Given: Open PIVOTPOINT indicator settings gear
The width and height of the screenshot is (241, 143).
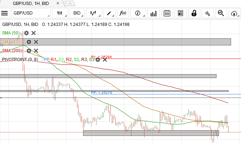Looking at the screenshot, I should [98, 60].
